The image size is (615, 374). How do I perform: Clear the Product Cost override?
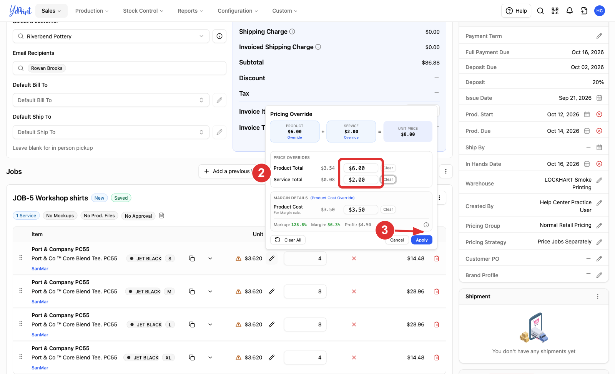tap(388, 210)
